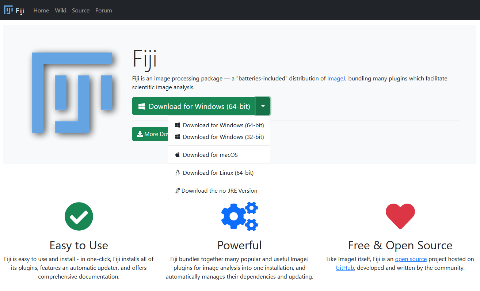Follow the ImageJ hyperlink
This screenshot has width=480, height=291.
[x=336, y=78]
